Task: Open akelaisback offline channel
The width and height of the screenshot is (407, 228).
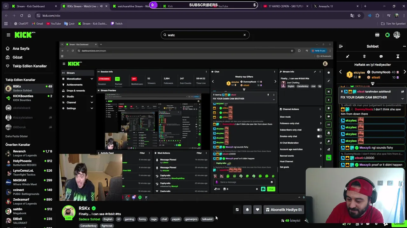Action: tap(29, 108)
